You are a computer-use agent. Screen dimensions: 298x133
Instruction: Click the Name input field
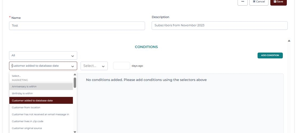coord(77,25)
